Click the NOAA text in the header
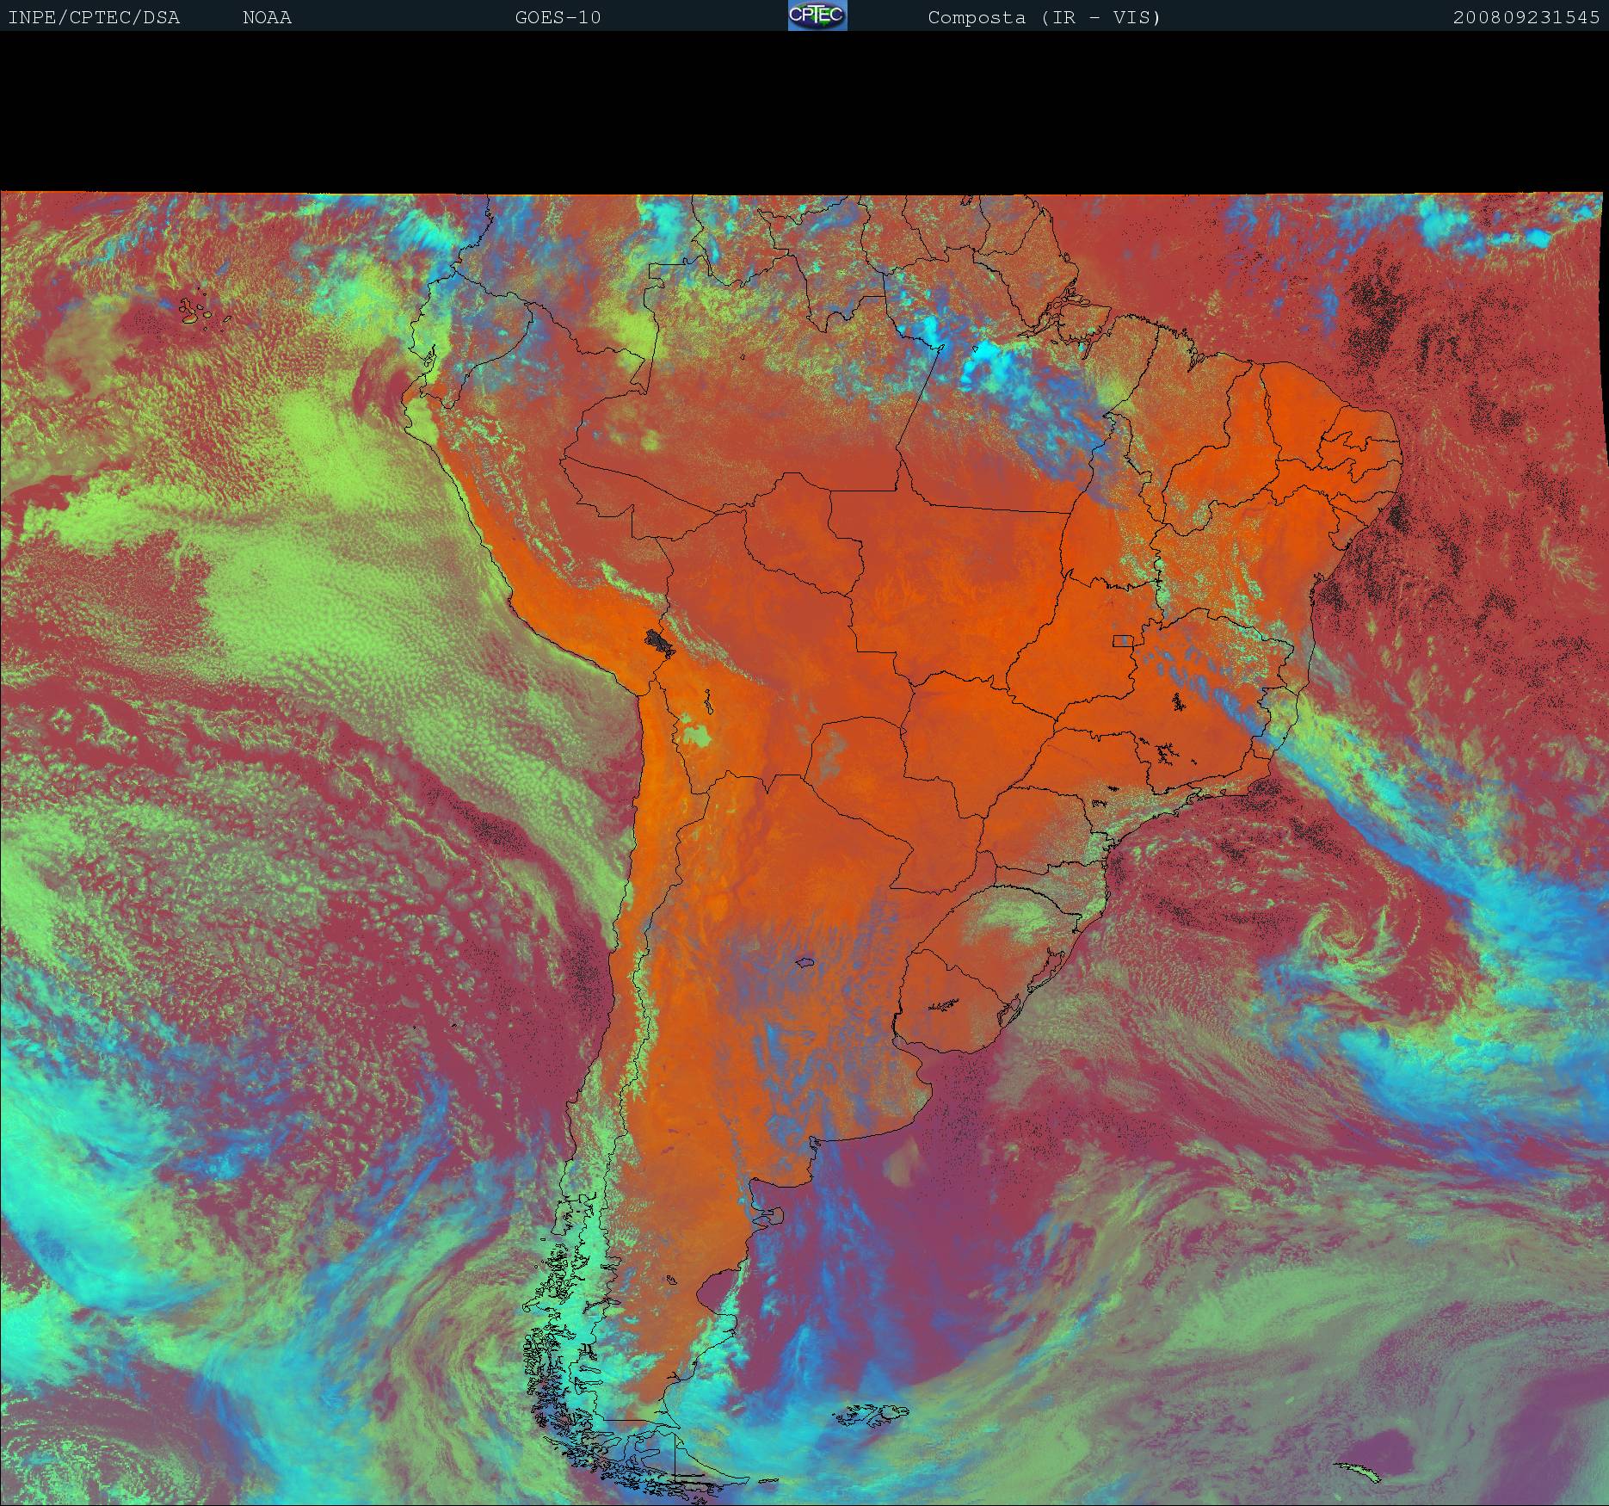The height and width of the screenshot is (1506, 1609). (x=267, y=18)
